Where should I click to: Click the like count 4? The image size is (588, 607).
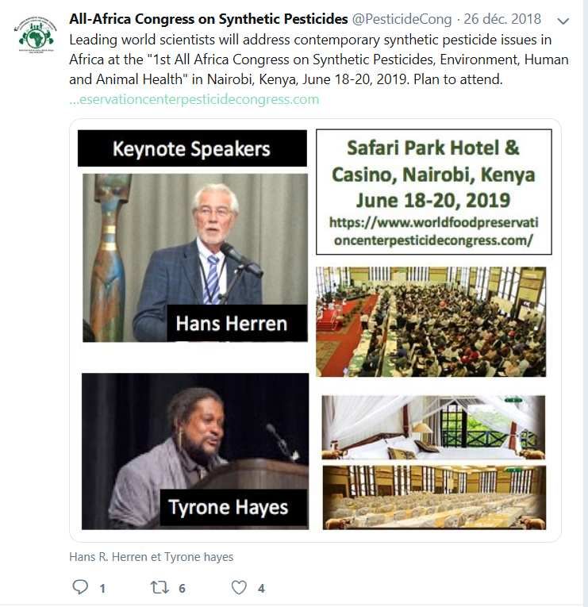click(x=261, y=589)
